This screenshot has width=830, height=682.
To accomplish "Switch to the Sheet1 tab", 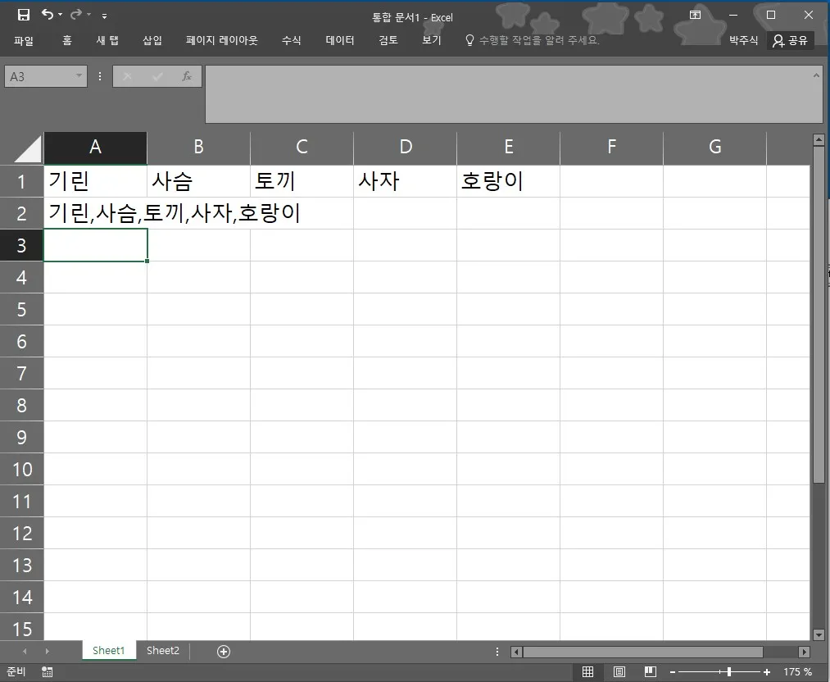I will click(x=108, y=650).
